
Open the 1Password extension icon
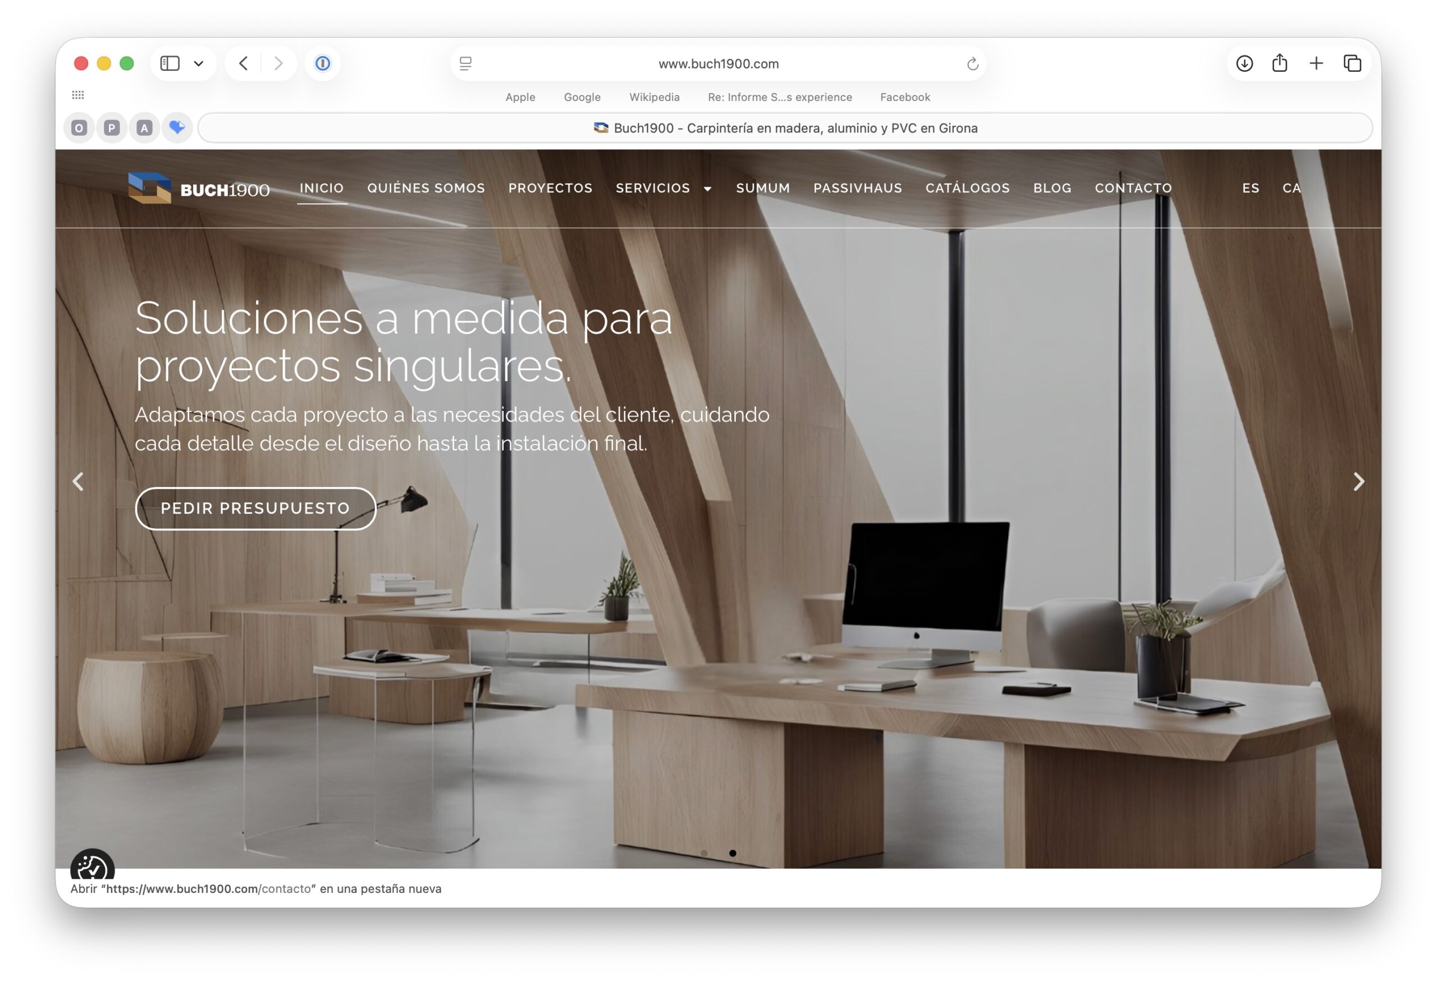pos(323,63)
